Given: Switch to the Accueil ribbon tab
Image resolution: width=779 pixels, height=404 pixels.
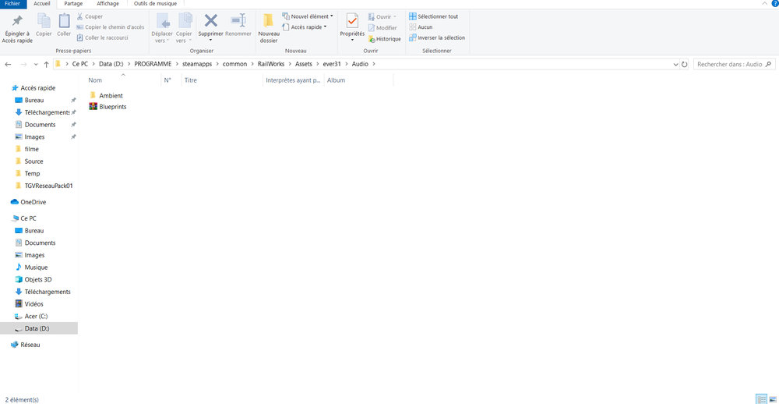Looking at the screenshot, I should pos(42,3).
